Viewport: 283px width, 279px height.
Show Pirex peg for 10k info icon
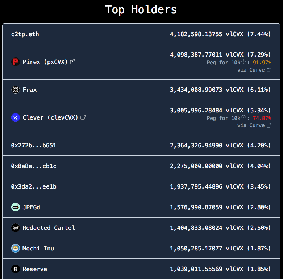244,62
